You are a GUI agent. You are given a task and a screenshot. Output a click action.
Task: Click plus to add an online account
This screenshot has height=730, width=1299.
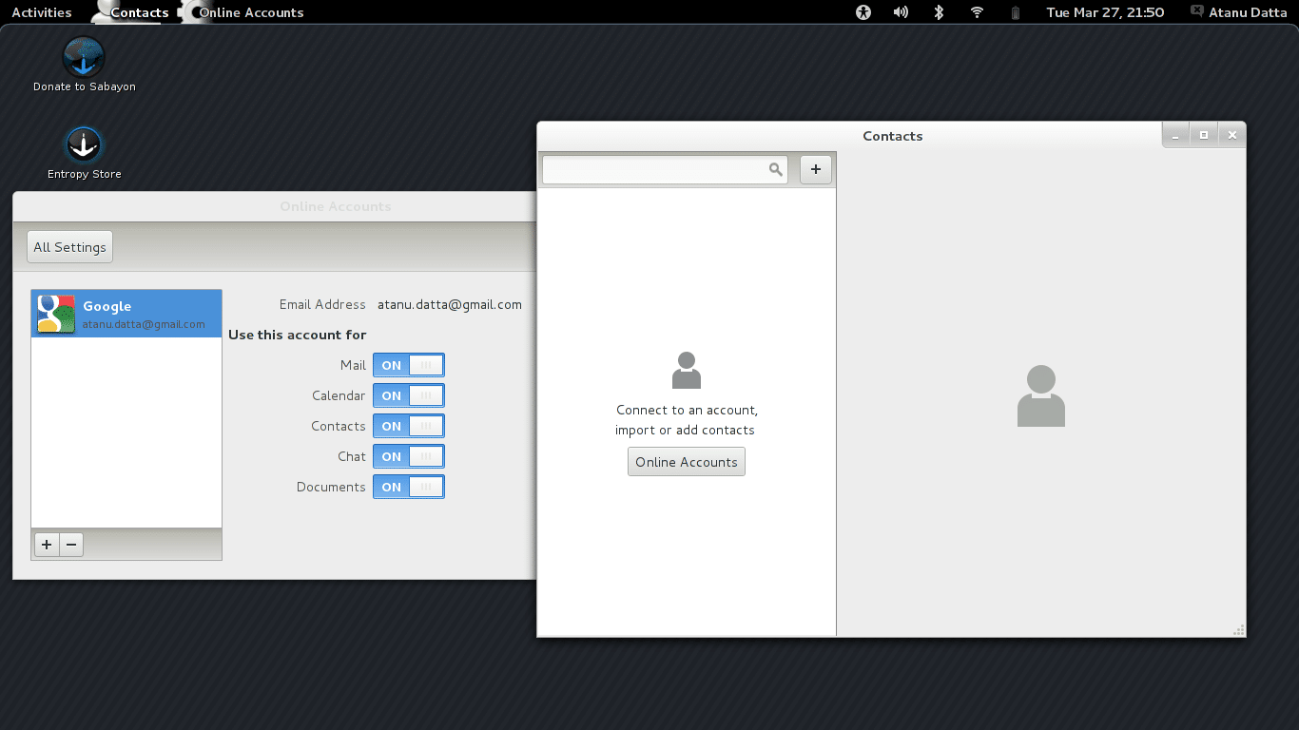click(47, 545)
